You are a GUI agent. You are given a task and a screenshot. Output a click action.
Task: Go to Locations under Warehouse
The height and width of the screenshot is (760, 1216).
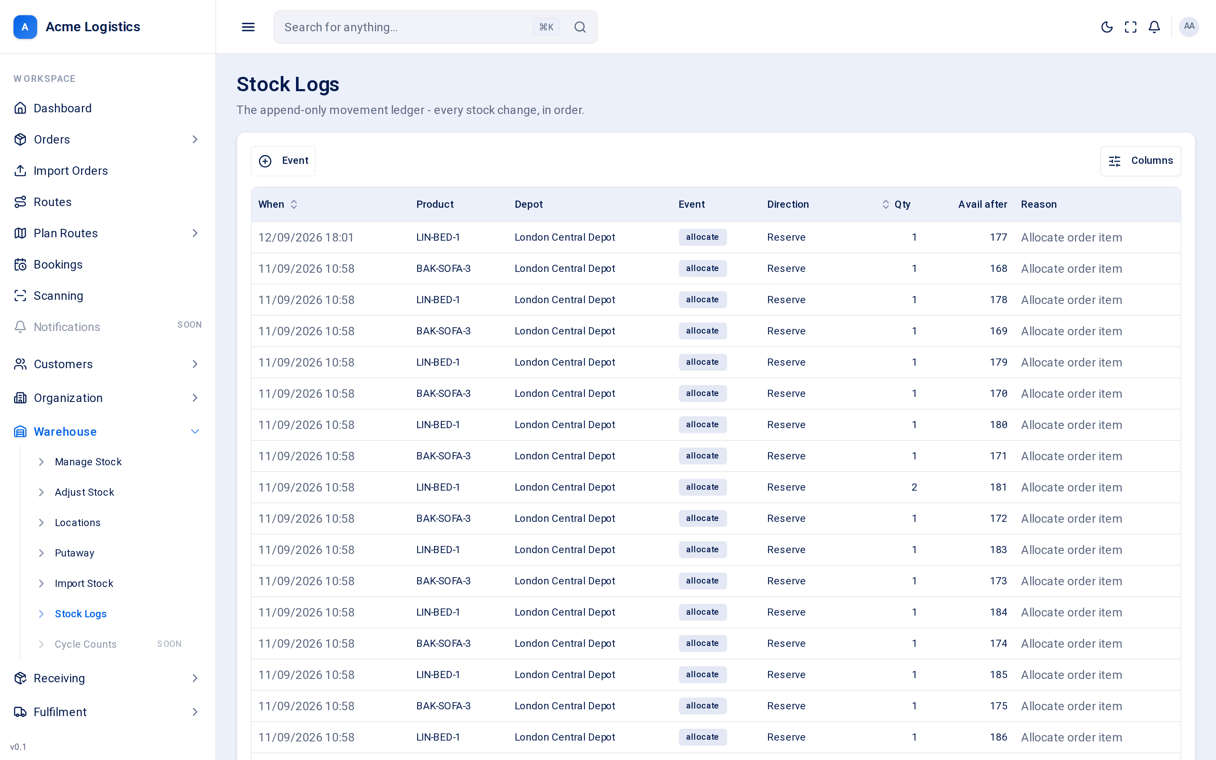tap(77, 522)
